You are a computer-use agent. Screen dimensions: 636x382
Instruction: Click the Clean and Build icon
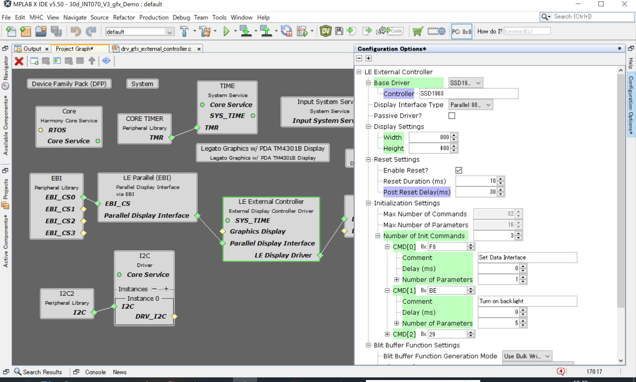pos(205,31)
